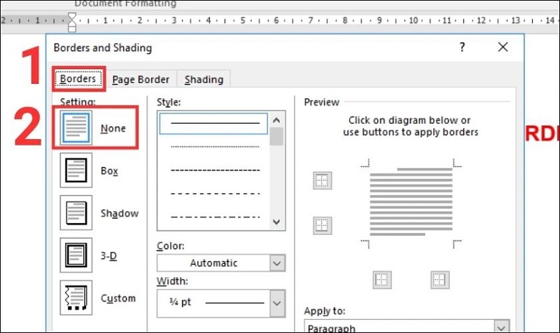Open the Color dropdown set to Automatic
Image resolution: width=560 pixels, height=333 pixels.
click(x=220, y=263)
